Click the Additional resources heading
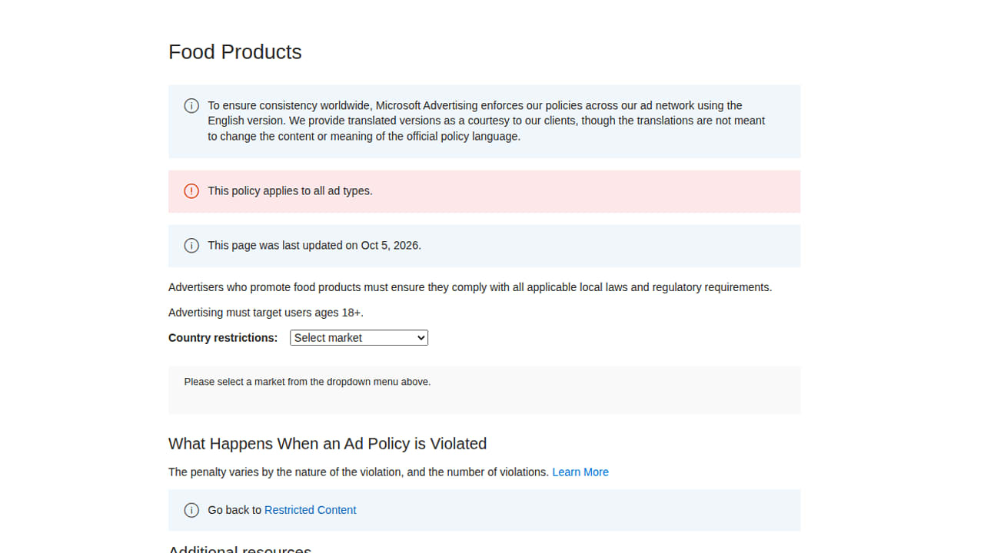This screenshot has height=553, width=984. (x=240, y=548)
